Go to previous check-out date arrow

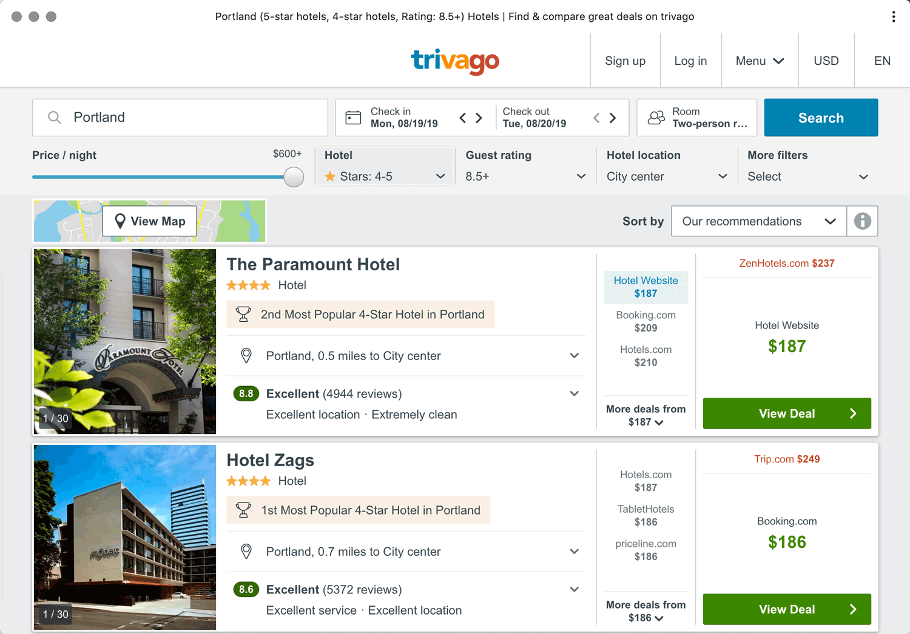[x=596, y=118]
